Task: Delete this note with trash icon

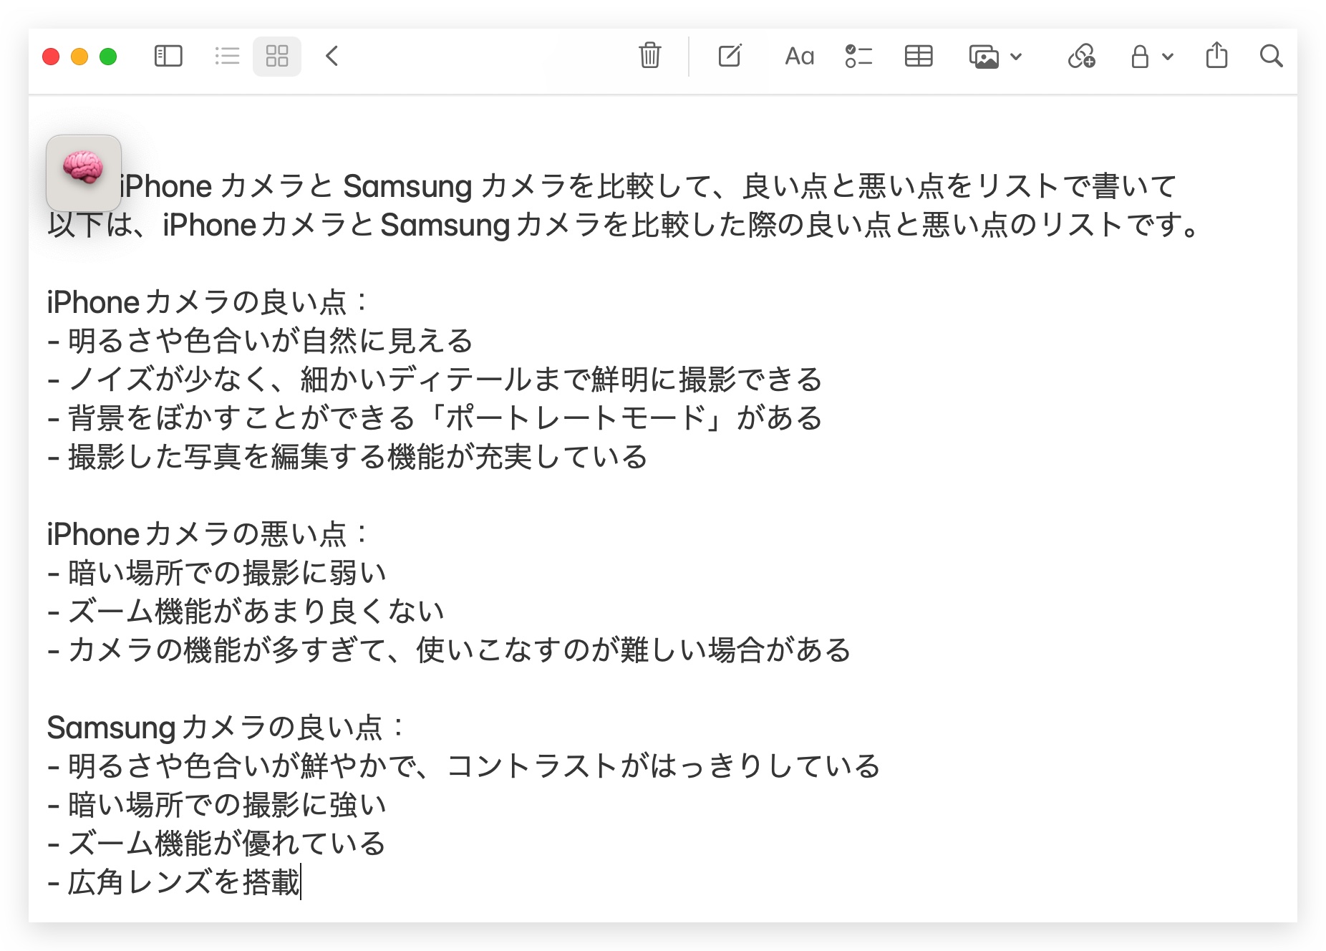Action: (x=649, y=55)
